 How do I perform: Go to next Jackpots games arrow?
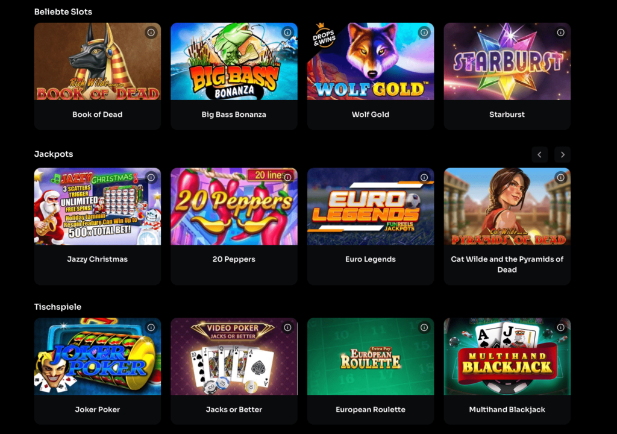click(x=563, y=155)
